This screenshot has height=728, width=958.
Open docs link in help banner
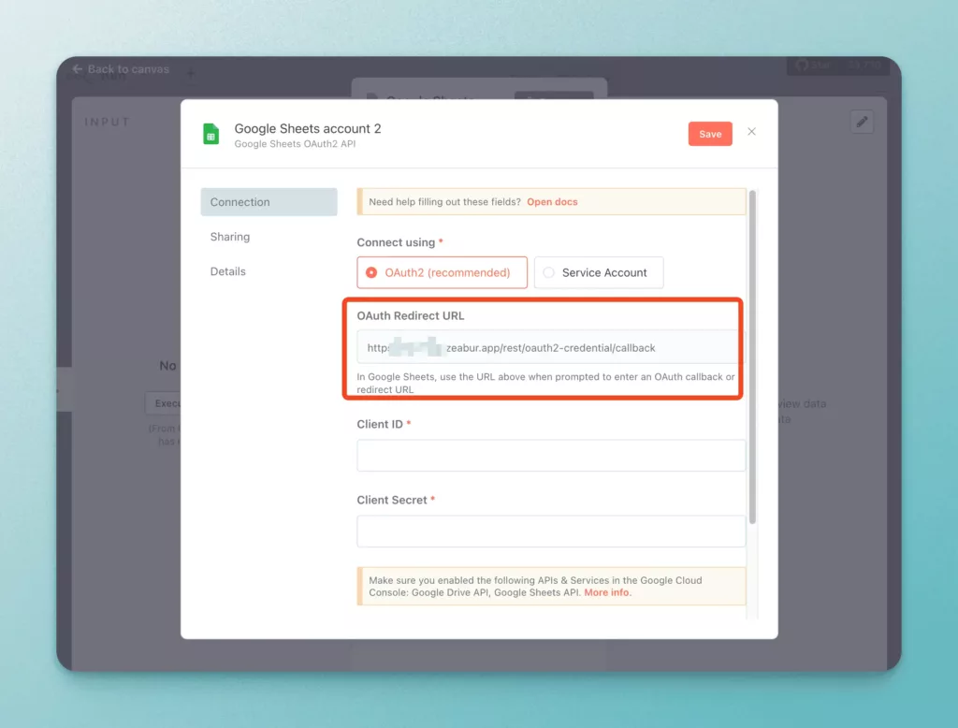coord(552,202)
